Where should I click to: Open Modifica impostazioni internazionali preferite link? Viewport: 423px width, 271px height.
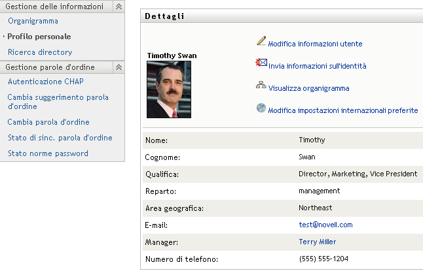[342, 110]
